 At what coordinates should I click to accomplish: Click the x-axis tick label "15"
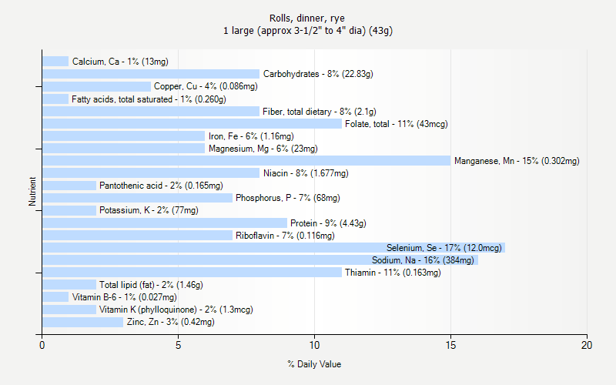(x=450, y=345)
